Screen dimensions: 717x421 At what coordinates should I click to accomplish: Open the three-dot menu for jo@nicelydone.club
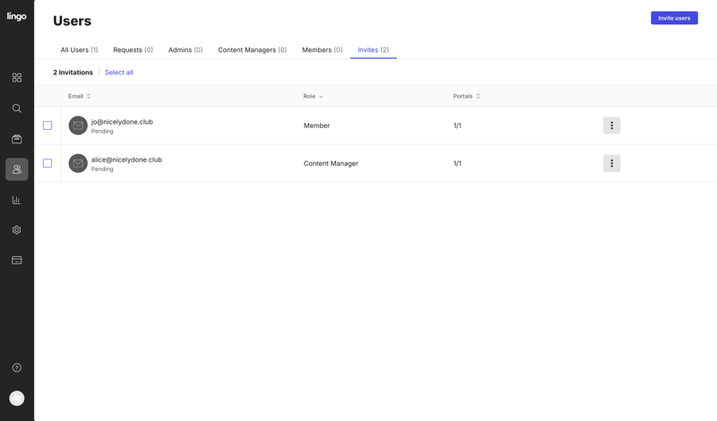click(x=611, y=125)
